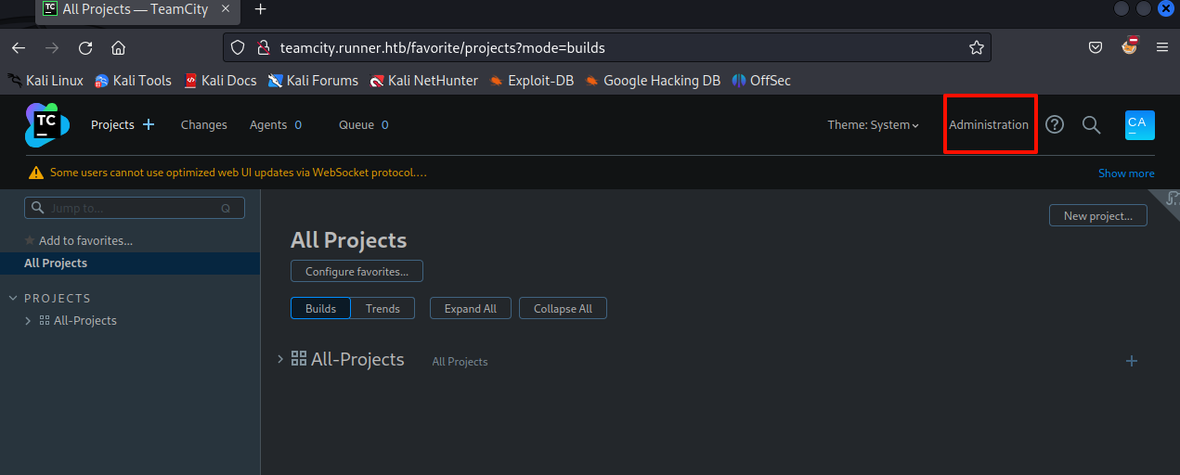Open the Changes tab

(203, 125)
